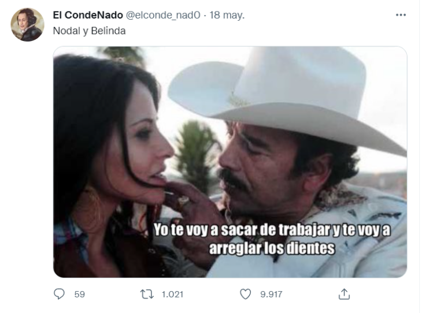Click the 59 replies count
Screen dimensions: 422x313
[x=79, y=294]
